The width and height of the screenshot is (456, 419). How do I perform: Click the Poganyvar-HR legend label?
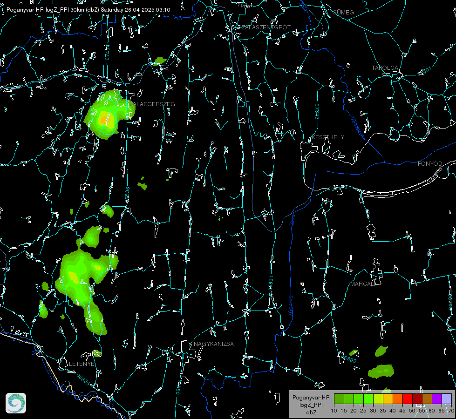(x=311, y=397)
